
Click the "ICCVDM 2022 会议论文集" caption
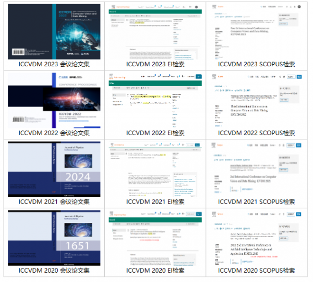(x=54, y=133)
